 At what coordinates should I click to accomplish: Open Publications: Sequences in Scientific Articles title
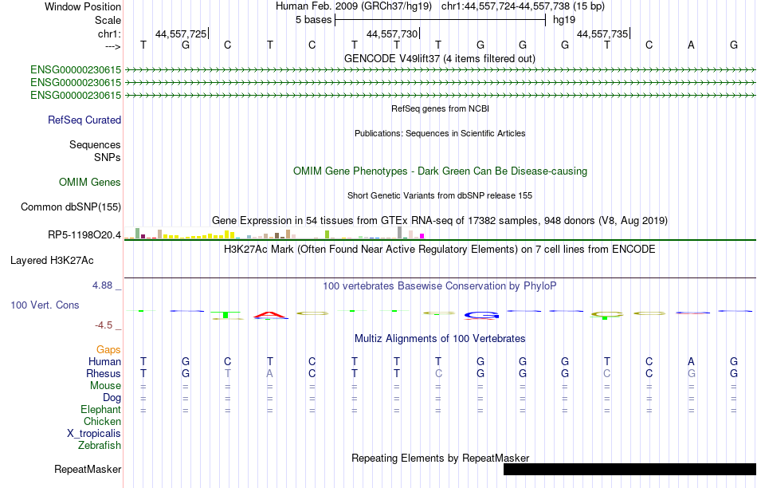pos(440,133)
